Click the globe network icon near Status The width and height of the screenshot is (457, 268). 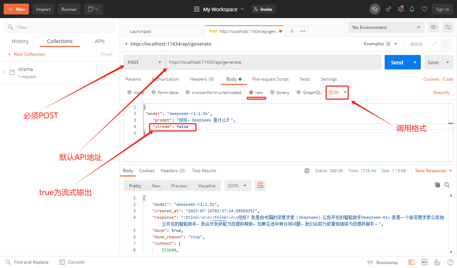(x=307, y=171)
